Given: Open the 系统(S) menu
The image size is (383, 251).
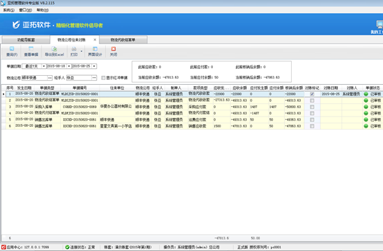Looking at the screenshot, I should (8, 10).
